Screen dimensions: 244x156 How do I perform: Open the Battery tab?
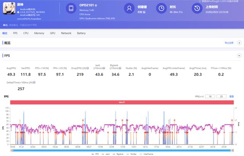coord(81,33)
